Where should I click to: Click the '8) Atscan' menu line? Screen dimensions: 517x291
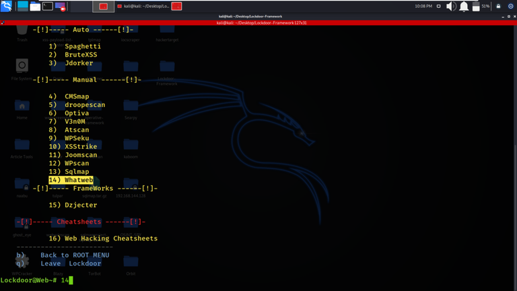pyautogui.click(x=69, y=130)
